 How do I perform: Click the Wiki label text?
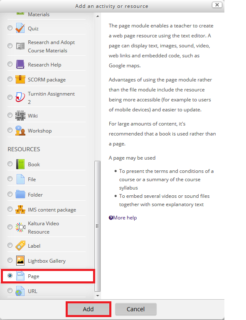[x=33, y=116]
